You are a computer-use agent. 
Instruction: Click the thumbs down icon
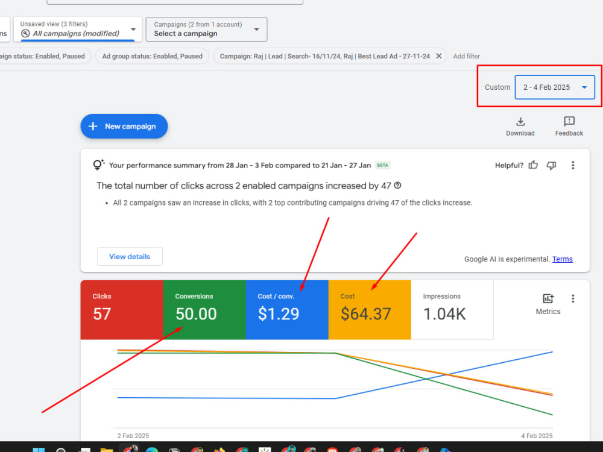(552, 165)
